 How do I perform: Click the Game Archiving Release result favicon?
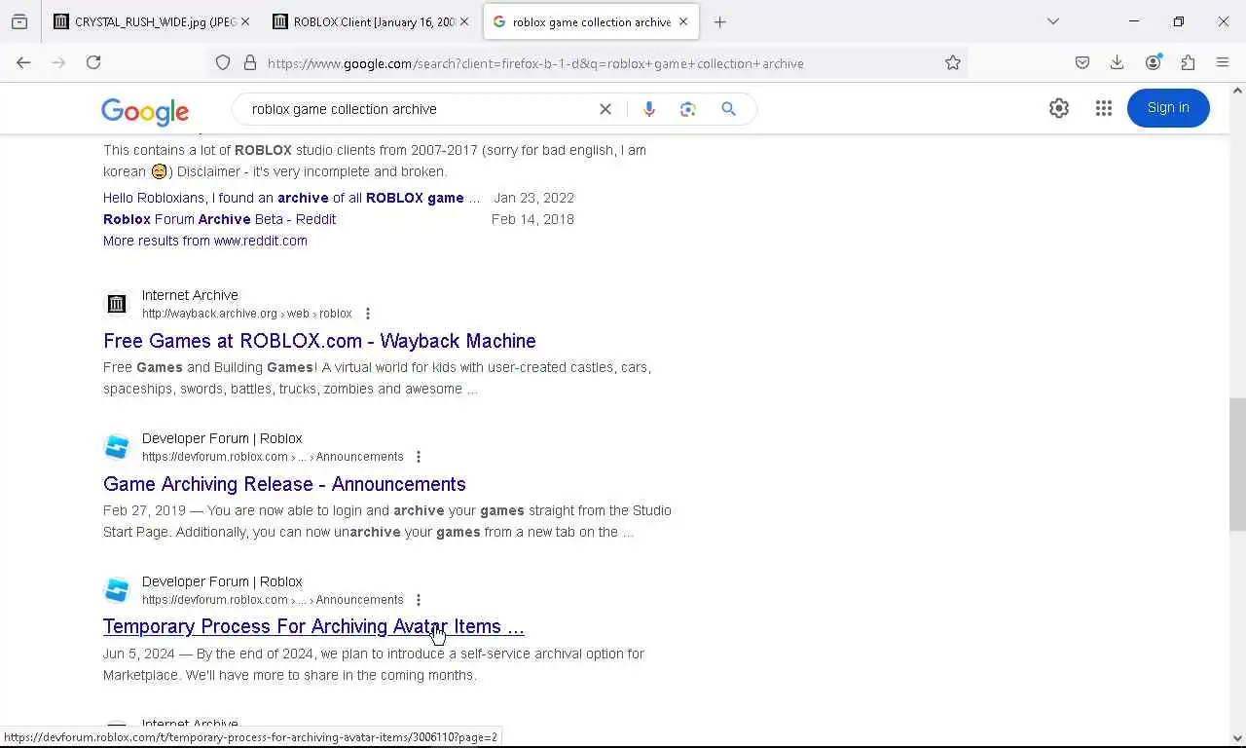(x=117, y=447)
